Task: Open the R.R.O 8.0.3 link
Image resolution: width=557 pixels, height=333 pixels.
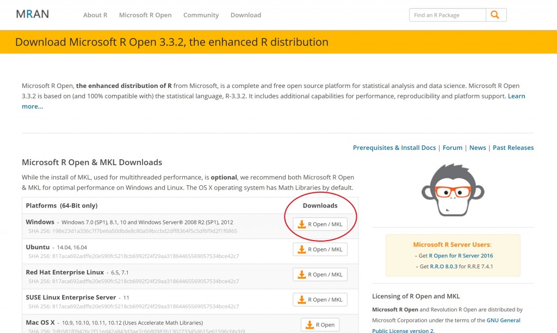Action: click(x=444, y=266)
